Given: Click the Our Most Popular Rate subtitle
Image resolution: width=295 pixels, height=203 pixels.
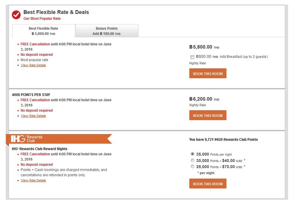Looking at the screenshot, I should (42, 19).
